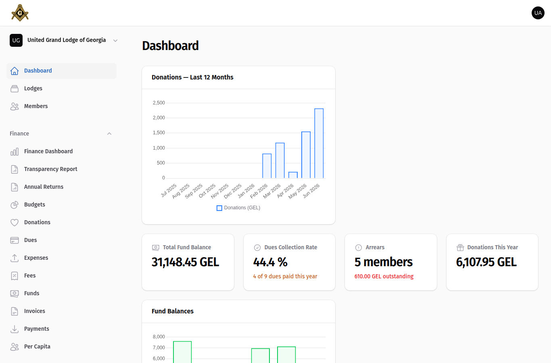The width and height of the screenshot is (551, 363).
Task: Click the Fees receipt percent icon
Action: click(15, 276)
